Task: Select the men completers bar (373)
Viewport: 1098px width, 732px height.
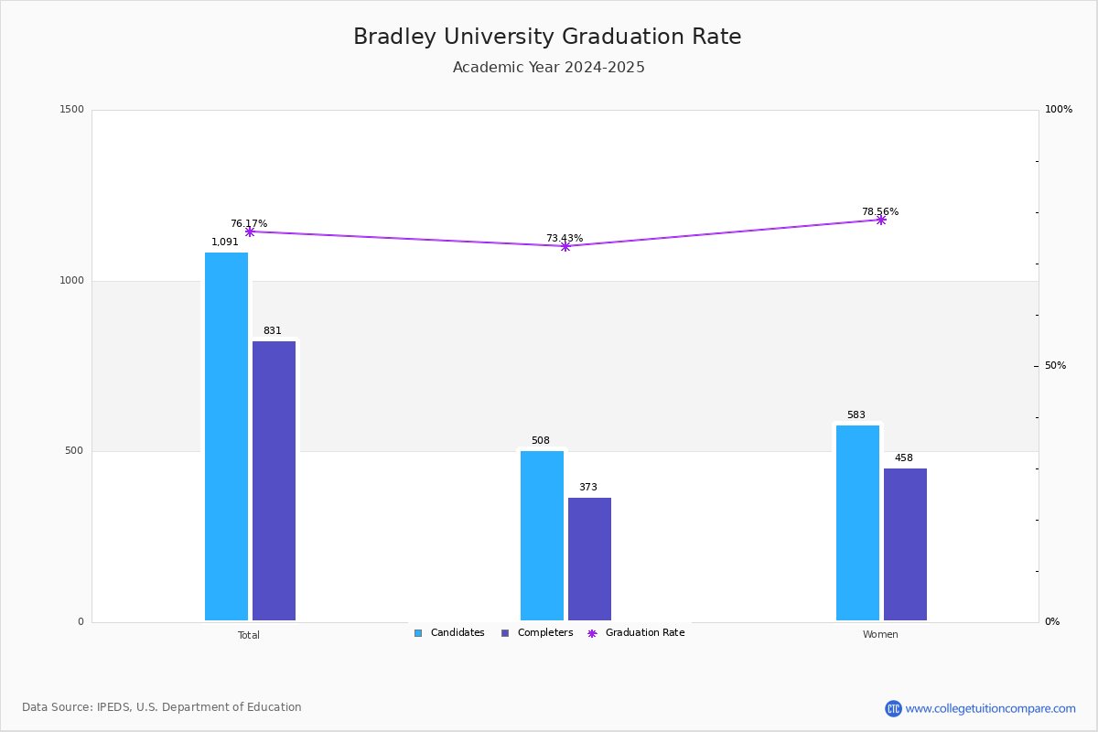Action: click(589, 559)
